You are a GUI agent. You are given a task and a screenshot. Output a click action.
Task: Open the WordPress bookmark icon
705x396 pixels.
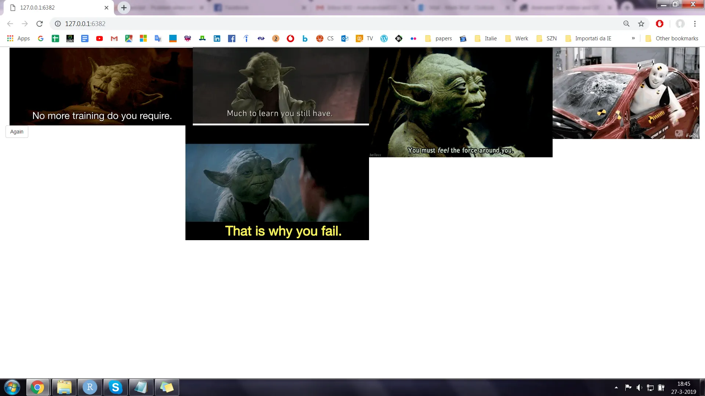point(384,38)
